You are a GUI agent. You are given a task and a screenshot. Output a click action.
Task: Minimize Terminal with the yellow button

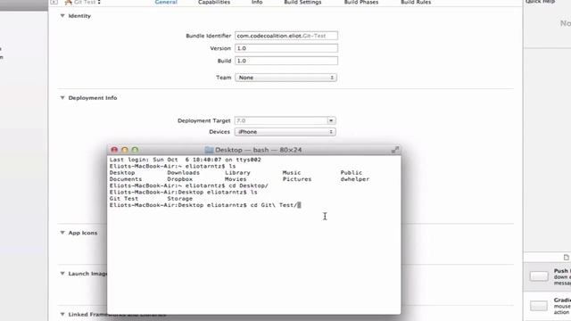pyautogui.click(x=125, y=150)
